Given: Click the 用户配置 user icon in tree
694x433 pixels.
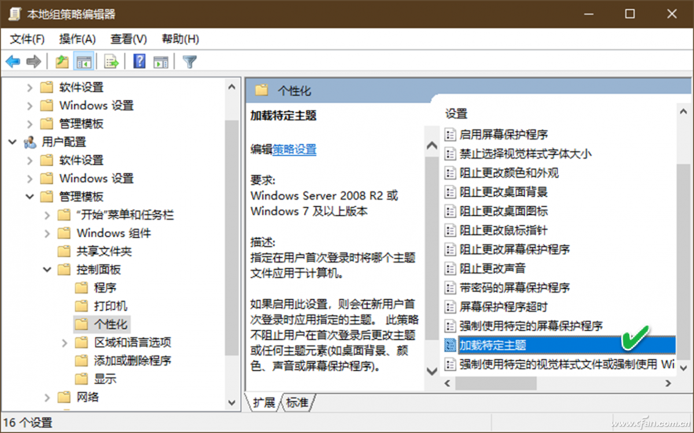Looking at the screenshot, I should [x=29, y=142].
